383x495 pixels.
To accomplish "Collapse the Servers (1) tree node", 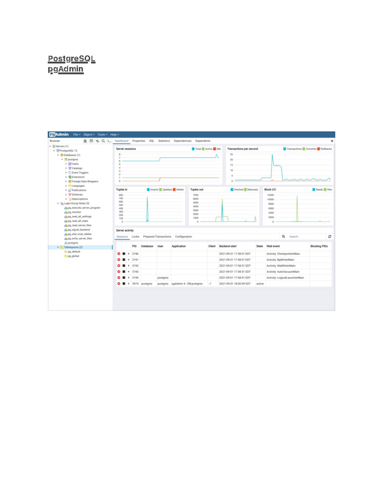I will tap(50, 146).
